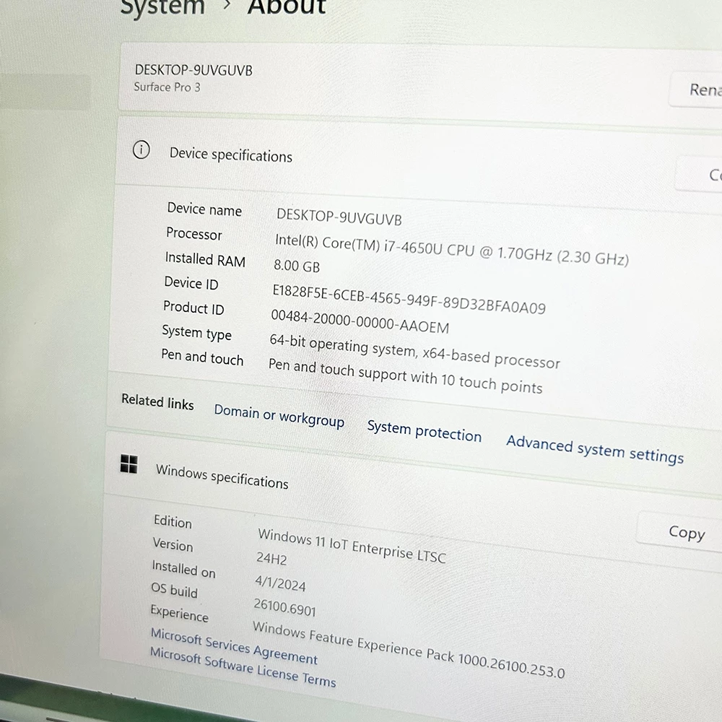Image resolution: width=722 pixels, height=722 pixels.
Task: Click the Product ID label
Action: pyautogui.click(x=193, y=308)
